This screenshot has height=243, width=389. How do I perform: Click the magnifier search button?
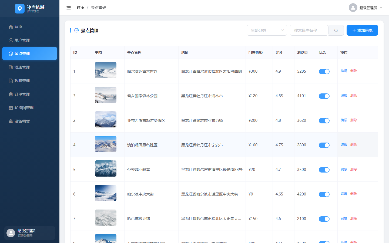click(x=336, y=30)
